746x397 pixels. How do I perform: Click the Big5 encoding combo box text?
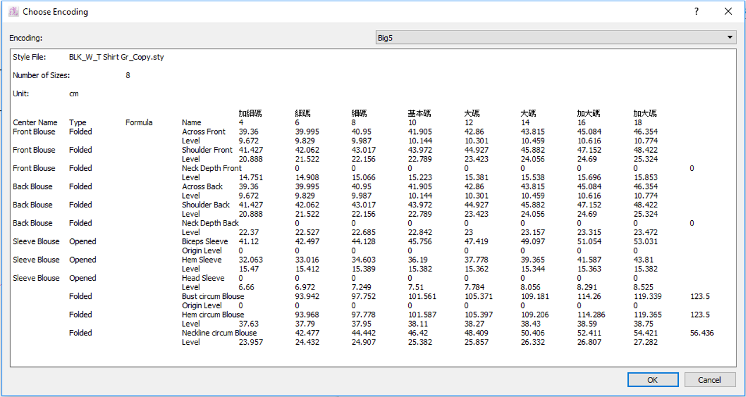pyautogui.click(x=385, y=38)
